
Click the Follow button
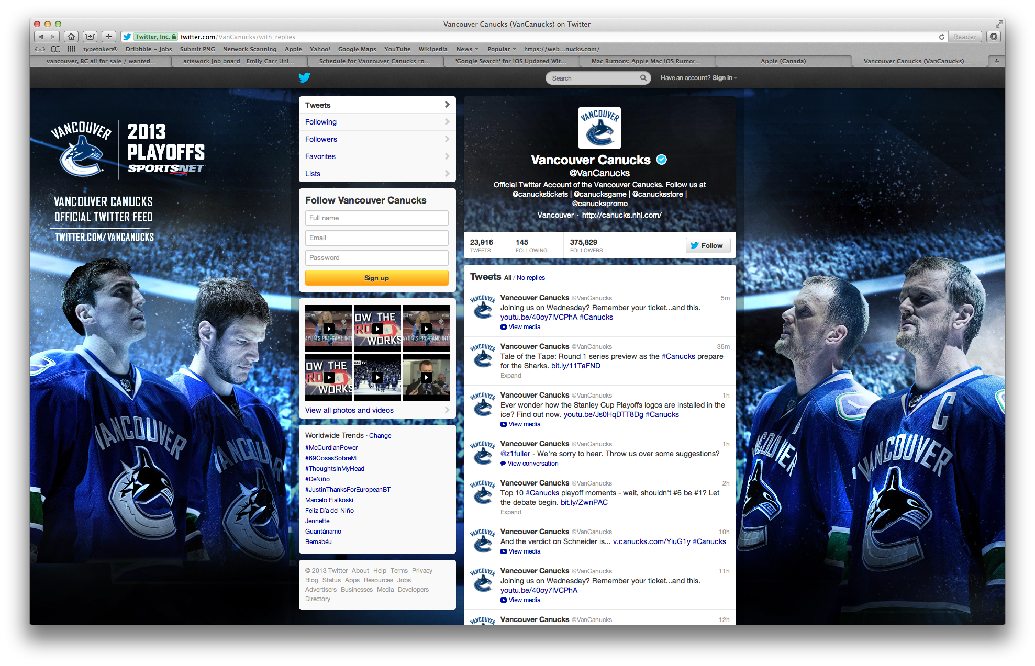(x=708, y=245)
